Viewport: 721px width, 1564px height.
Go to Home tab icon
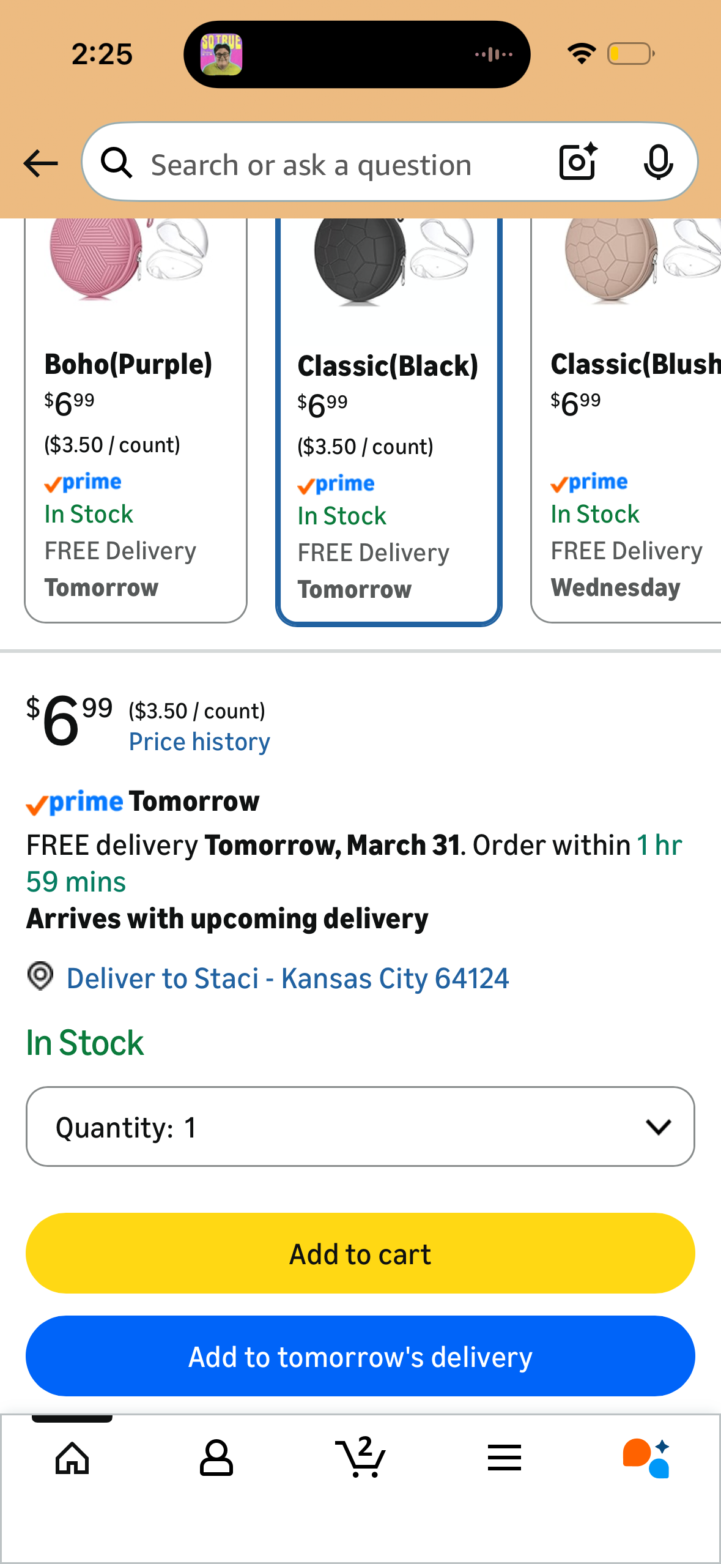(72, 1458)
